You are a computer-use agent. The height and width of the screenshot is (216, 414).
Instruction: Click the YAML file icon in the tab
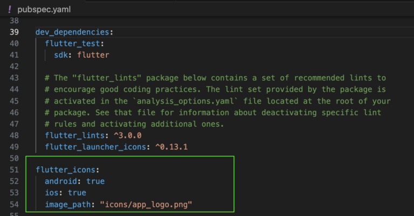click(x=10, y=9)
